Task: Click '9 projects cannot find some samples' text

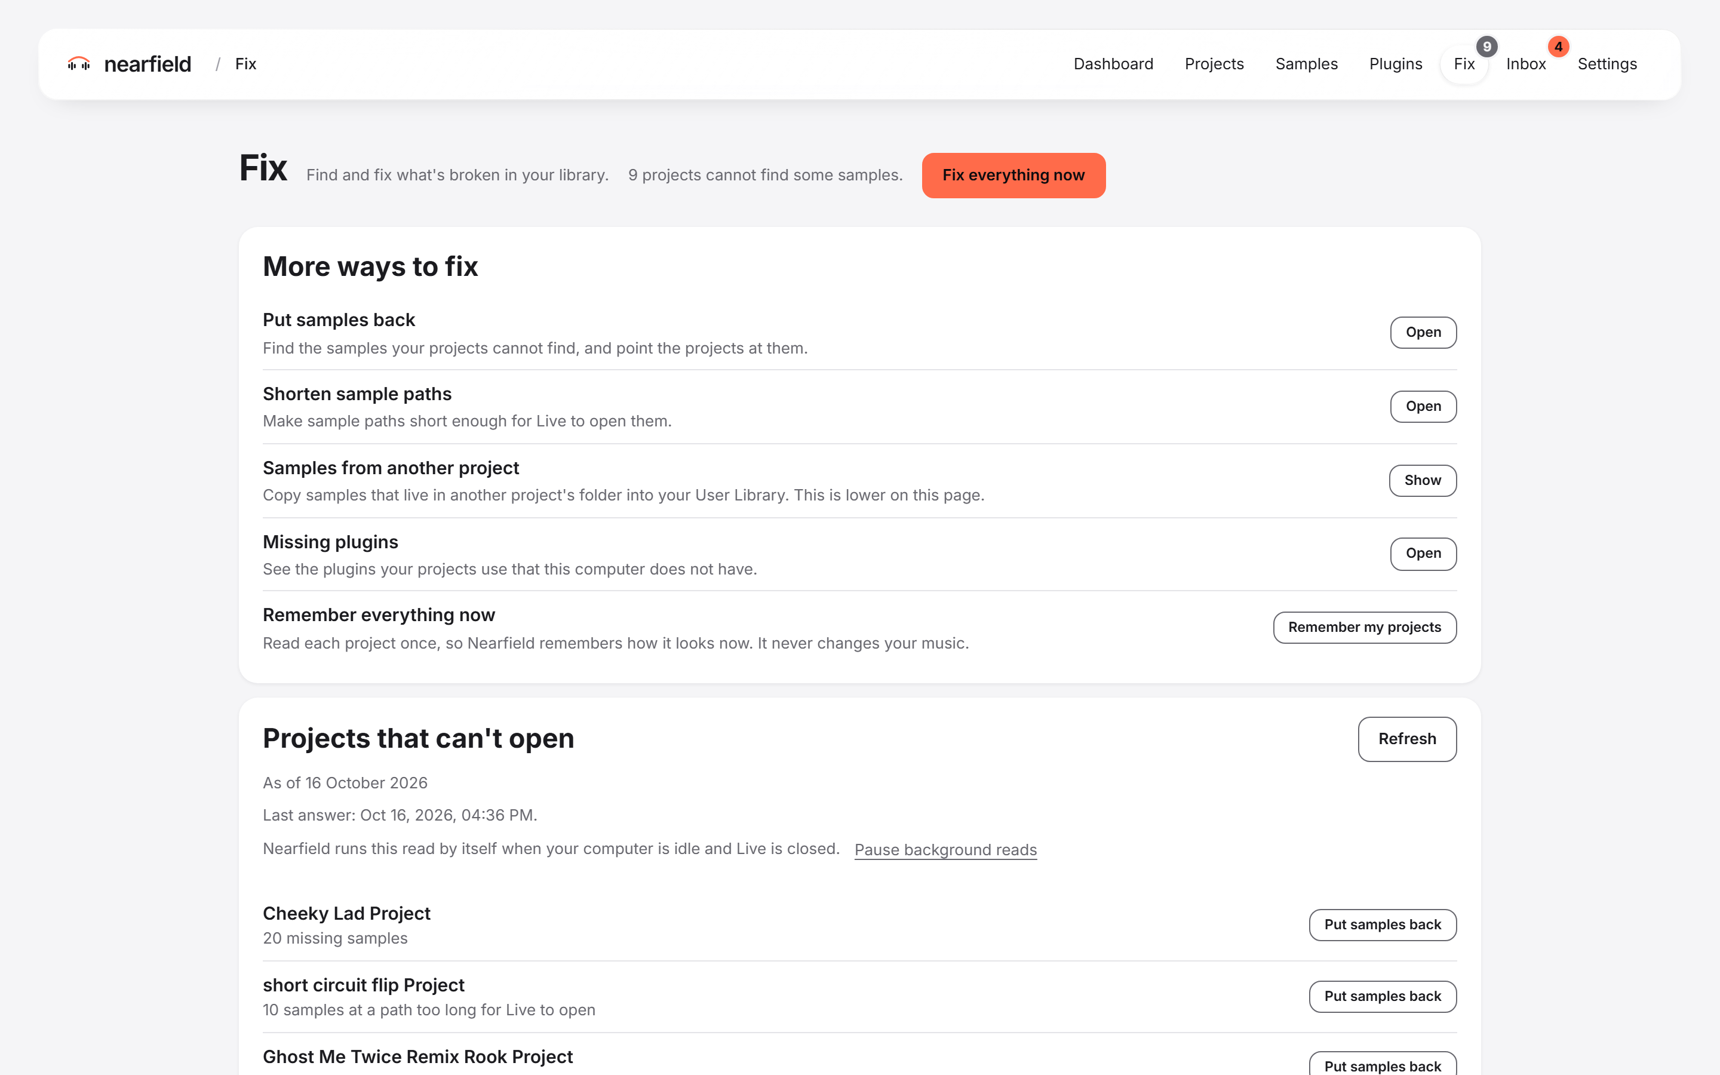Action: [765, 176]
